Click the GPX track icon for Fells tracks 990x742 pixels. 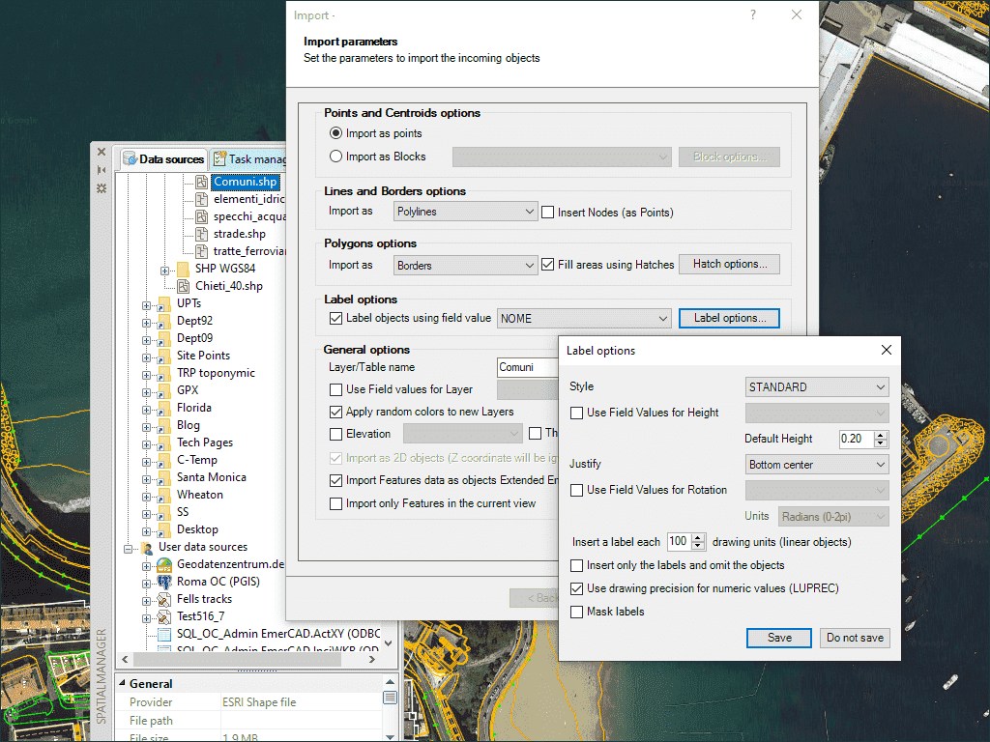[164, 599]
